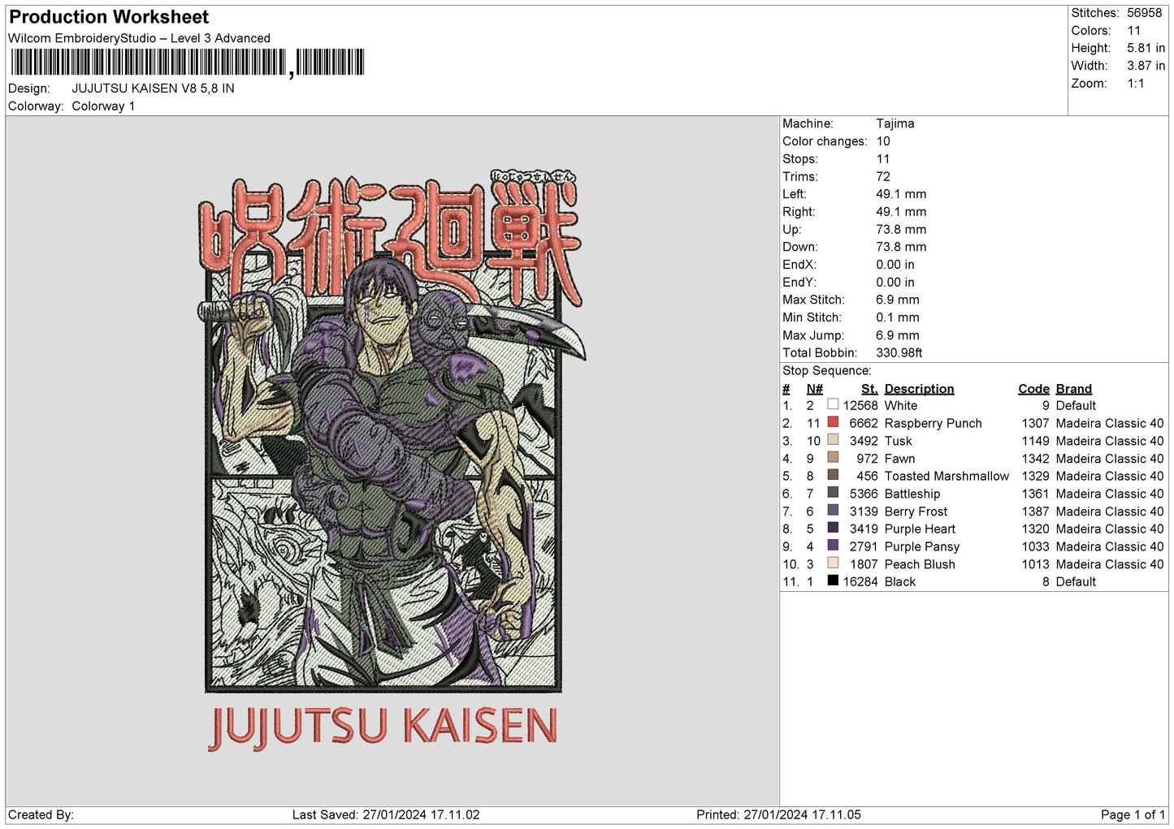Click the 'Last Saved: 27/01/2024 17.11.02' text
The height and width of the screenshot is (829, 1174).
(x=386, y=815)
